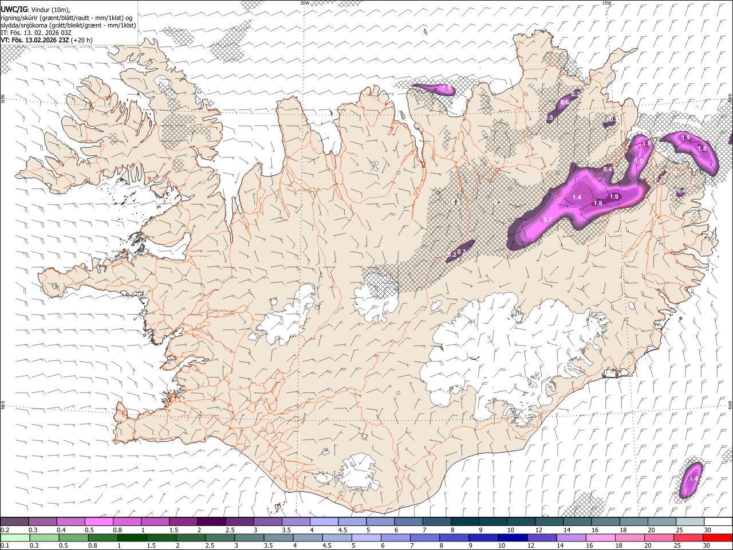Click the '1.5' label on the upper scale
The height and width of the screenshot is (550, 733).
pyautogui.click(x=174, y=530)
